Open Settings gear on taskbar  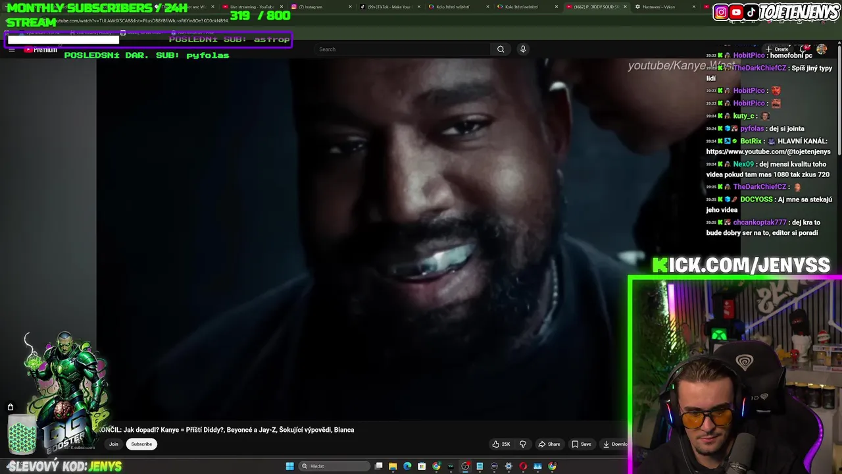[508, 466]
